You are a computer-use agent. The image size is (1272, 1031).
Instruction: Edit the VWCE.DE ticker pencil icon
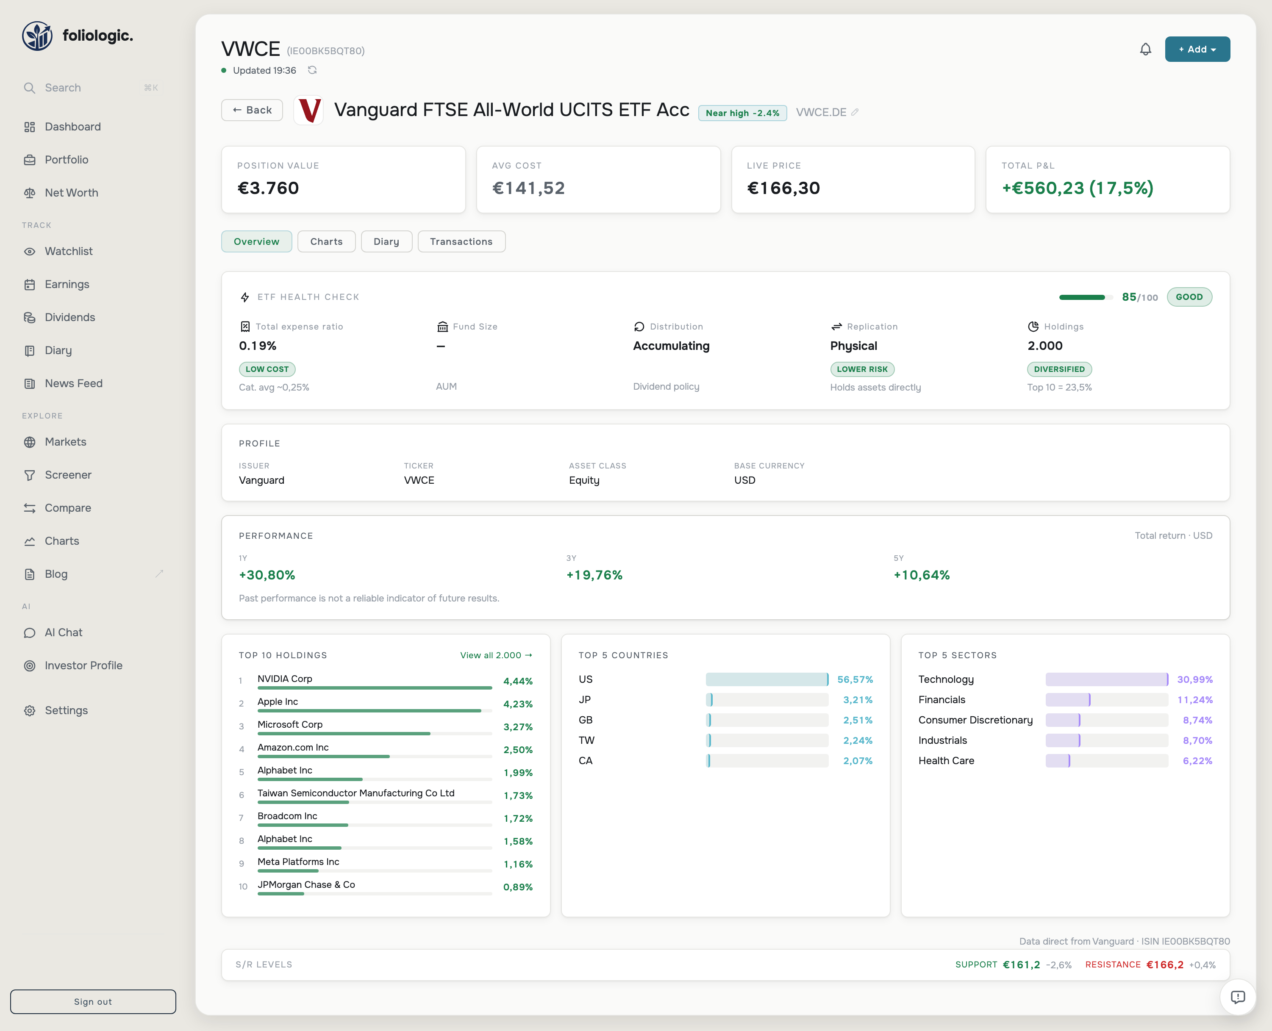coord(855,112)
